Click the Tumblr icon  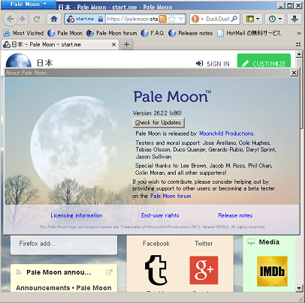[156, 270]
